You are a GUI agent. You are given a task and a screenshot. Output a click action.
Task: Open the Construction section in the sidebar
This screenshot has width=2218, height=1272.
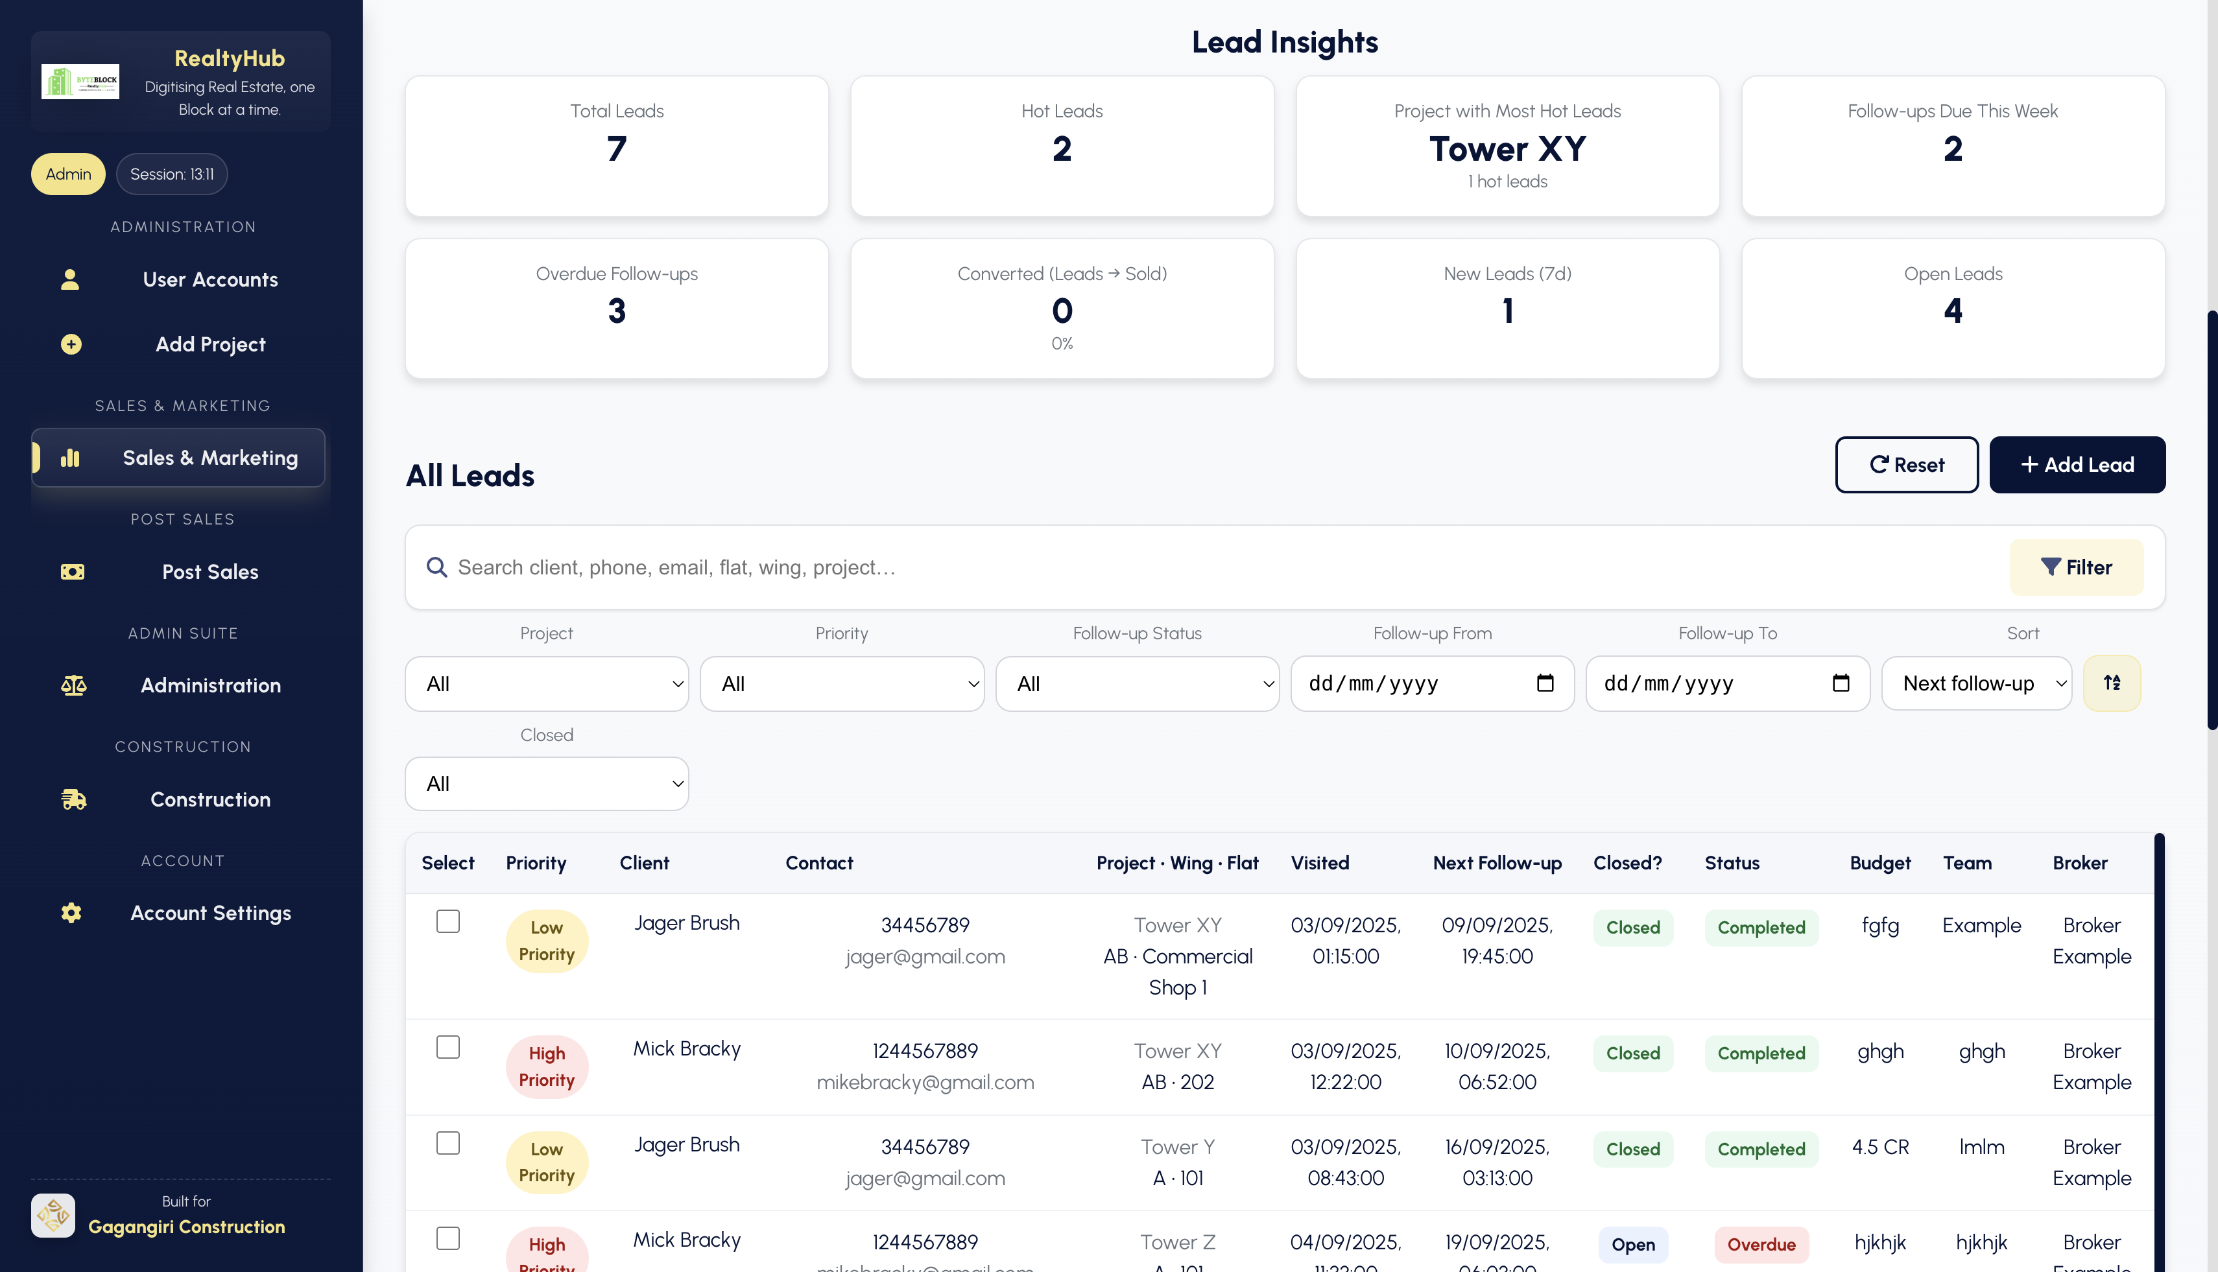pyautogui.click(x=209, y=799)
